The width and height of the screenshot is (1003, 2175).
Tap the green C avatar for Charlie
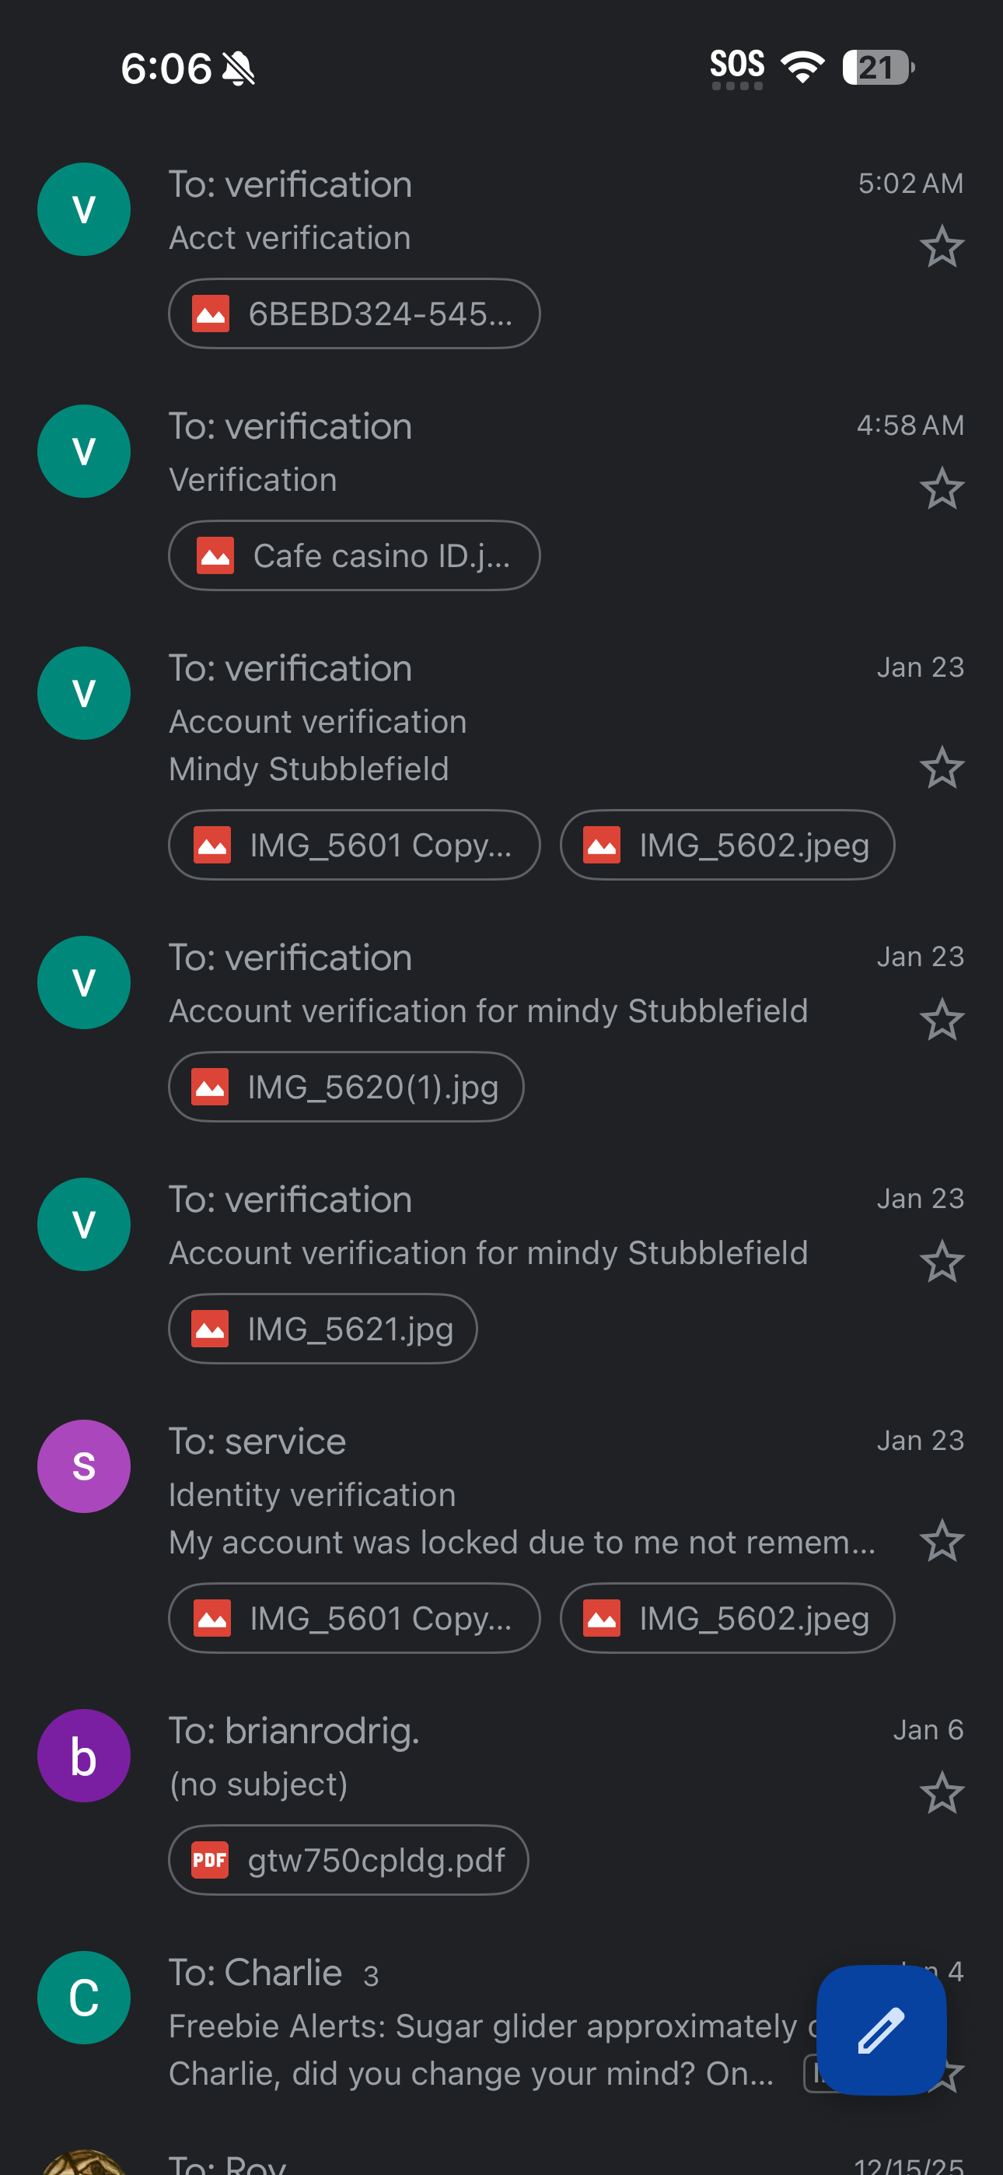coord(84,1998)
